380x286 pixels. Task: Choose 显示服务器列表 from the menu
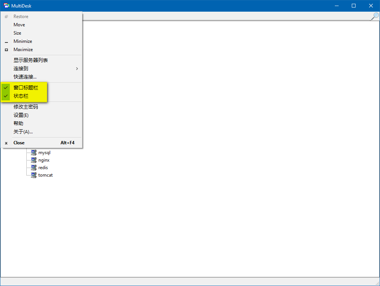[x=30, y=61]
